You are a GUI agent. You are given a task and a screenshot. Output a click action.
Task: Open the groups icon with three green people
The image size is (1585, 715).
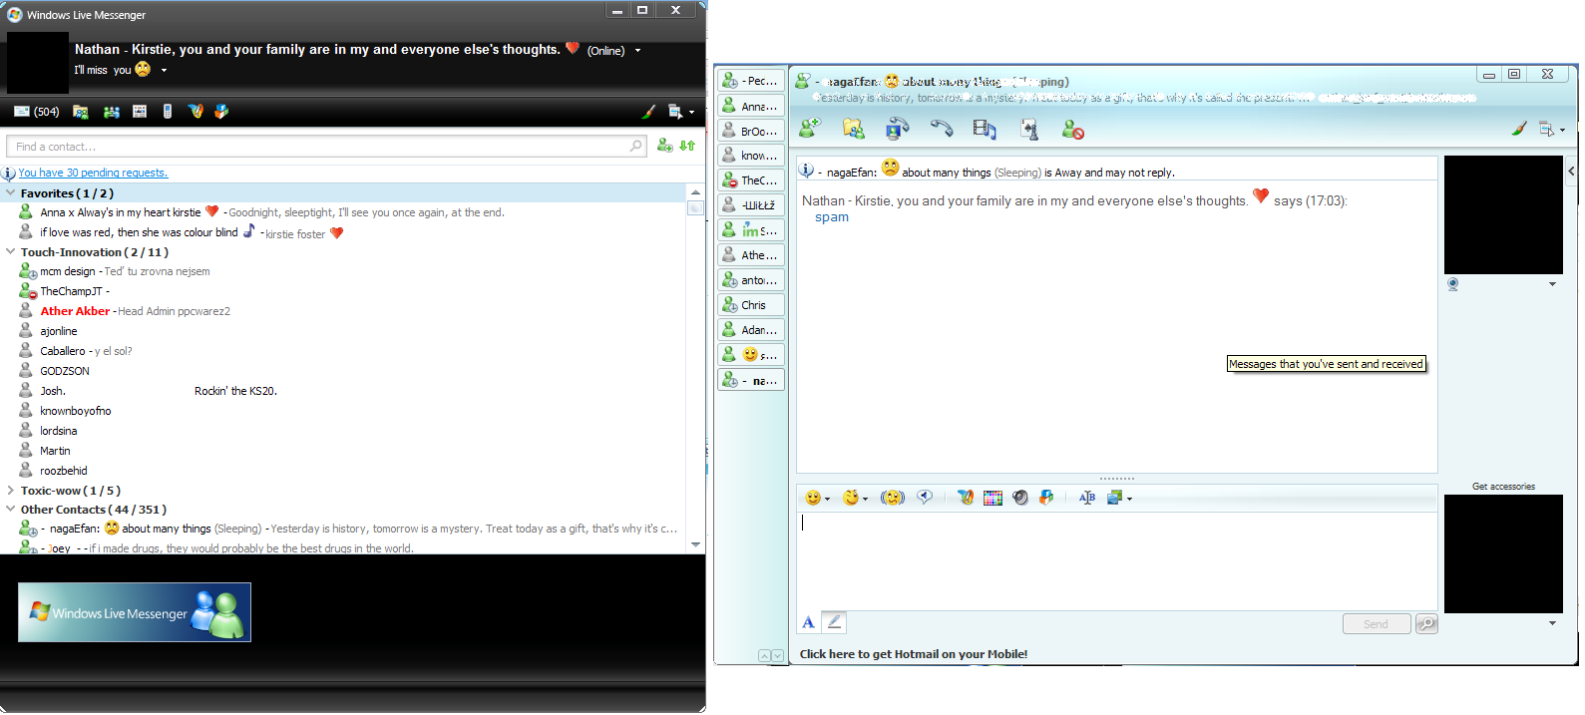pos(112,112)
